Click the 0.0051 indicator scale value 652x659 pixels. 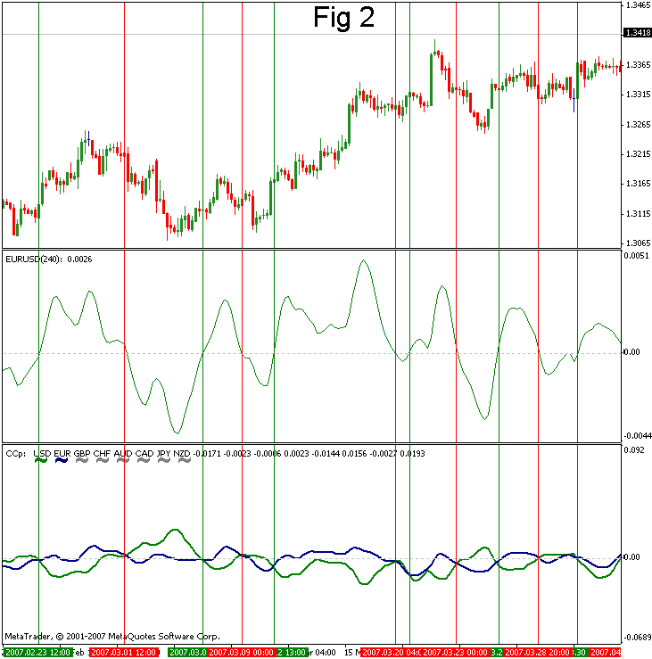(638, 256)
